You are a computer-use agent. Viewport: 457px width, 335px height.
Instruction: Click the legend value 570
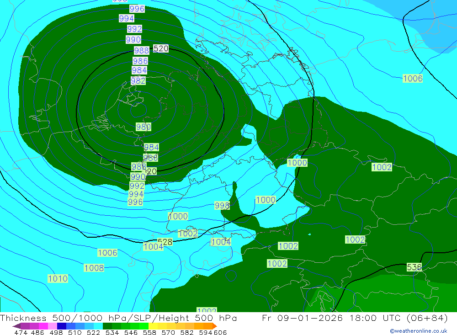coord(168,333)
